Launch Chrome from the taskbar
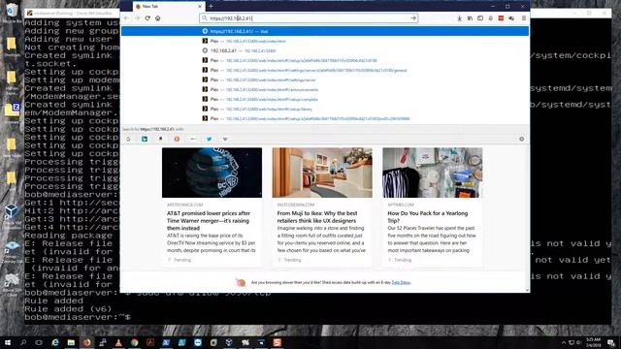The width and height of the screenshot is (621, 349). coord(134,342)
